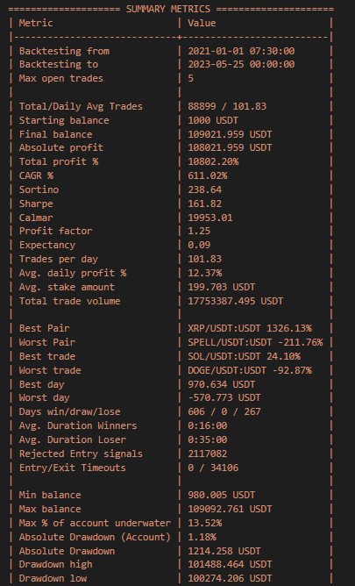The width and height of the screenshot is (355, 586).
Task: Click the Sortino ratio value
Action: [x=204, y=189]
